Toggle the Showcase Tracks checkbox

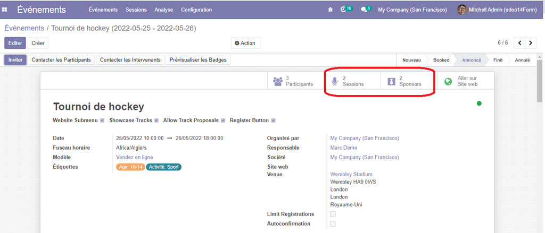[156, 120]
